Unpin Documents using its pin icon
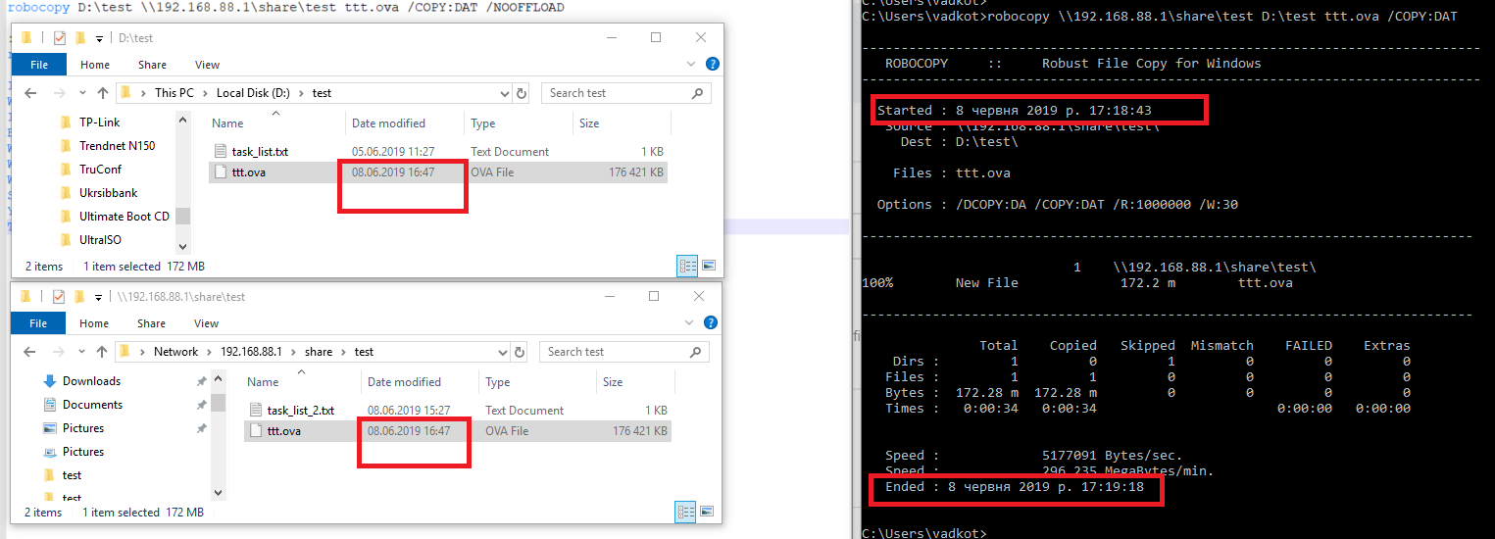This screenshot has width=1495, height=539. (201, 405)
